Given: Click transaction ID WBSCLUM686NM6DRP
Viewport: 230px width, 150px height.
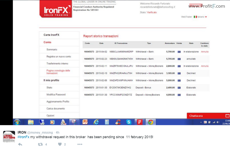Looking at the screenshot, I should 121,52.
